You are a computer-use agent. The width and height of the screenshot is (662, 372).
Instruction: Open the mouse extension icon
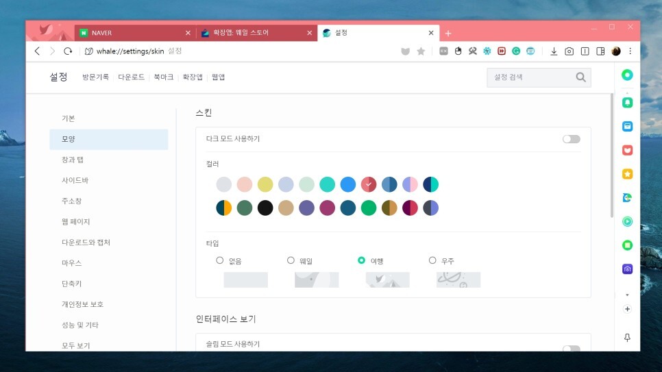(x=458, y=51)
